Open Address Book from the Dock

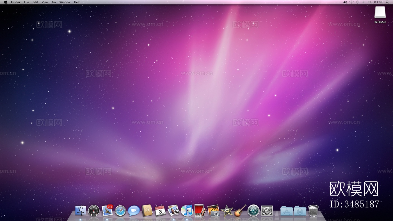click(x=147, y=210)
